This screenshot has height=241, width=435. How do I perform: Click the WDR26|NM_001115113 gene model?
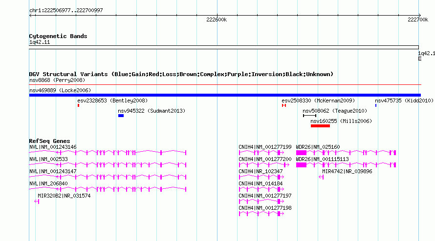tap(346, 164)
